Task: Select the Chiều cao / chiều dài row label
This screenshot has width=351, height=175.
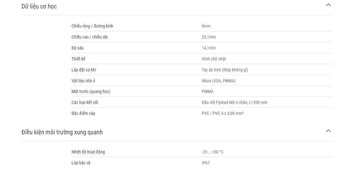Action: click(90, 37)
